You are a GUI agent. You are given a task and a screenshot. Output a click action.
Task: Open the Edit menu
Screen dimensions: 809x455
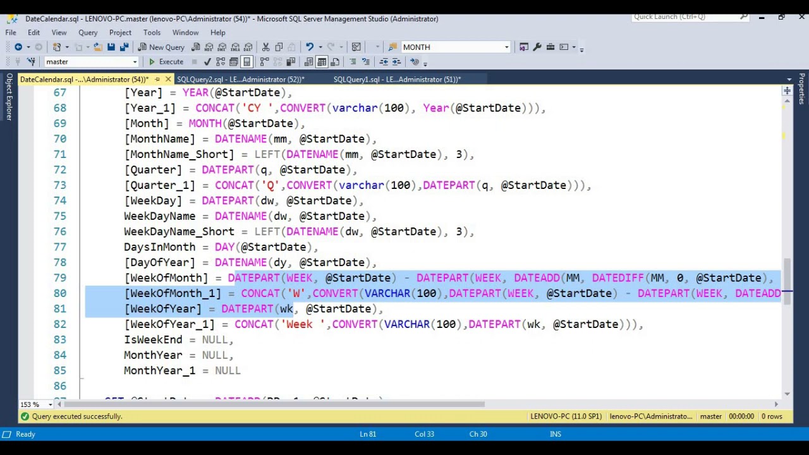tap(33, 32)
